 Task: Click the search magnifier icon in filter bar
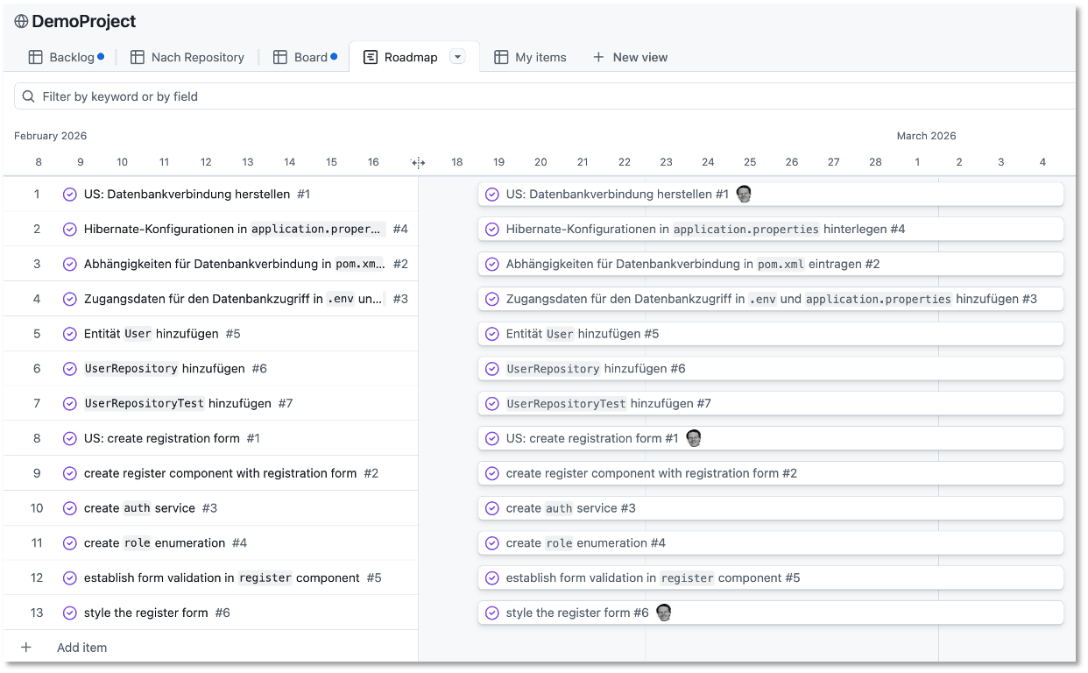tap(29, 96)
